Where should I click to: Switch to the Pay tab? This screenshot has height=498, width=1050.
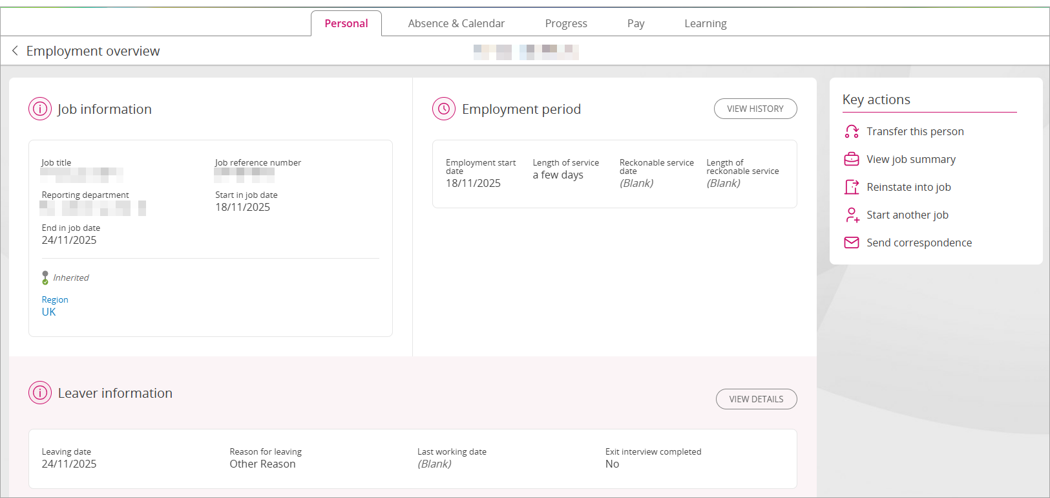click(x=636, y=23)
